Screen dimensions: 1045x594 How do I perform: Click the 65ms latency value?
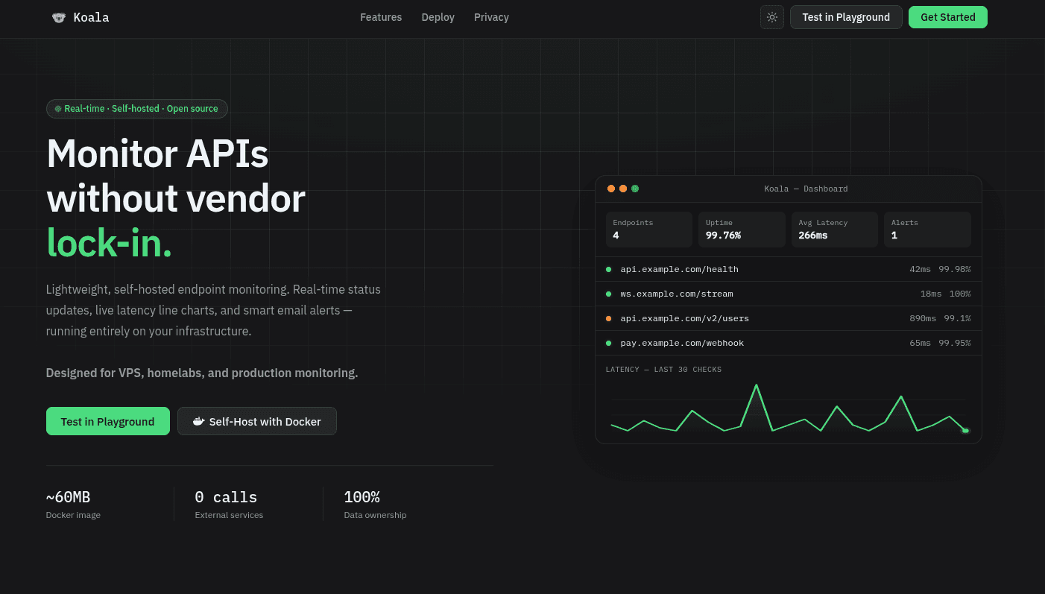click(x=920, y=343)
